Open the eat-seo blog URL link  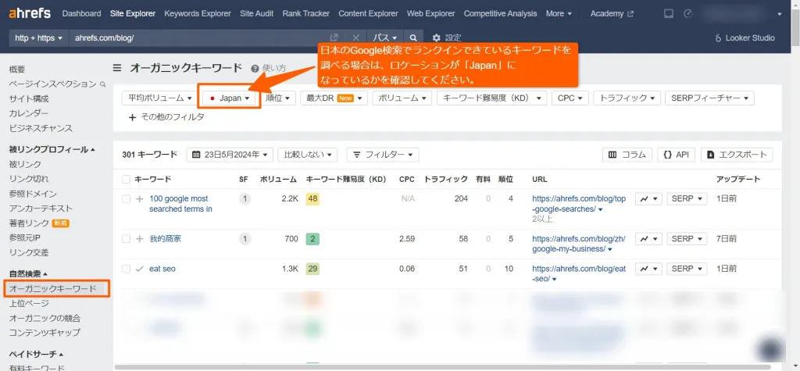(579, 273)
